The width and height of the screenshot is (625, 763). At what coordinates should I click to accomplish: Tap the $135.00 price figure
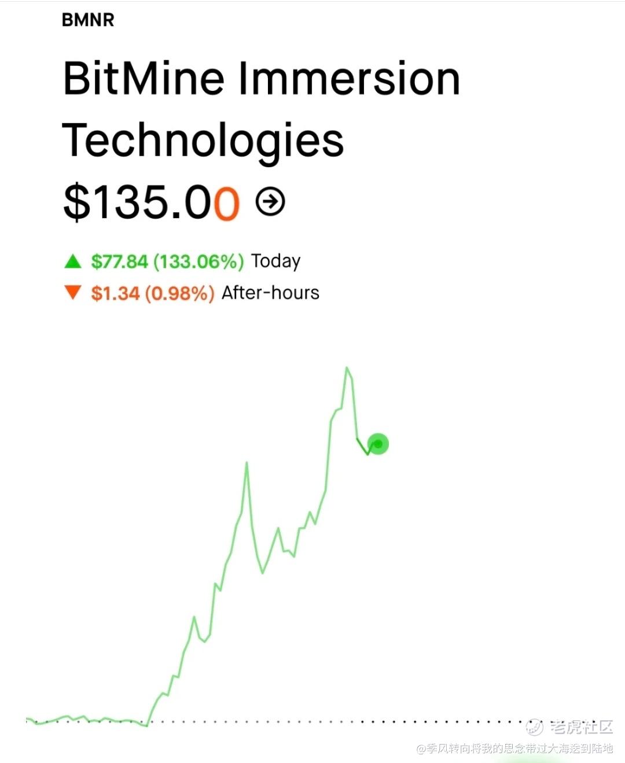(151, 202)
